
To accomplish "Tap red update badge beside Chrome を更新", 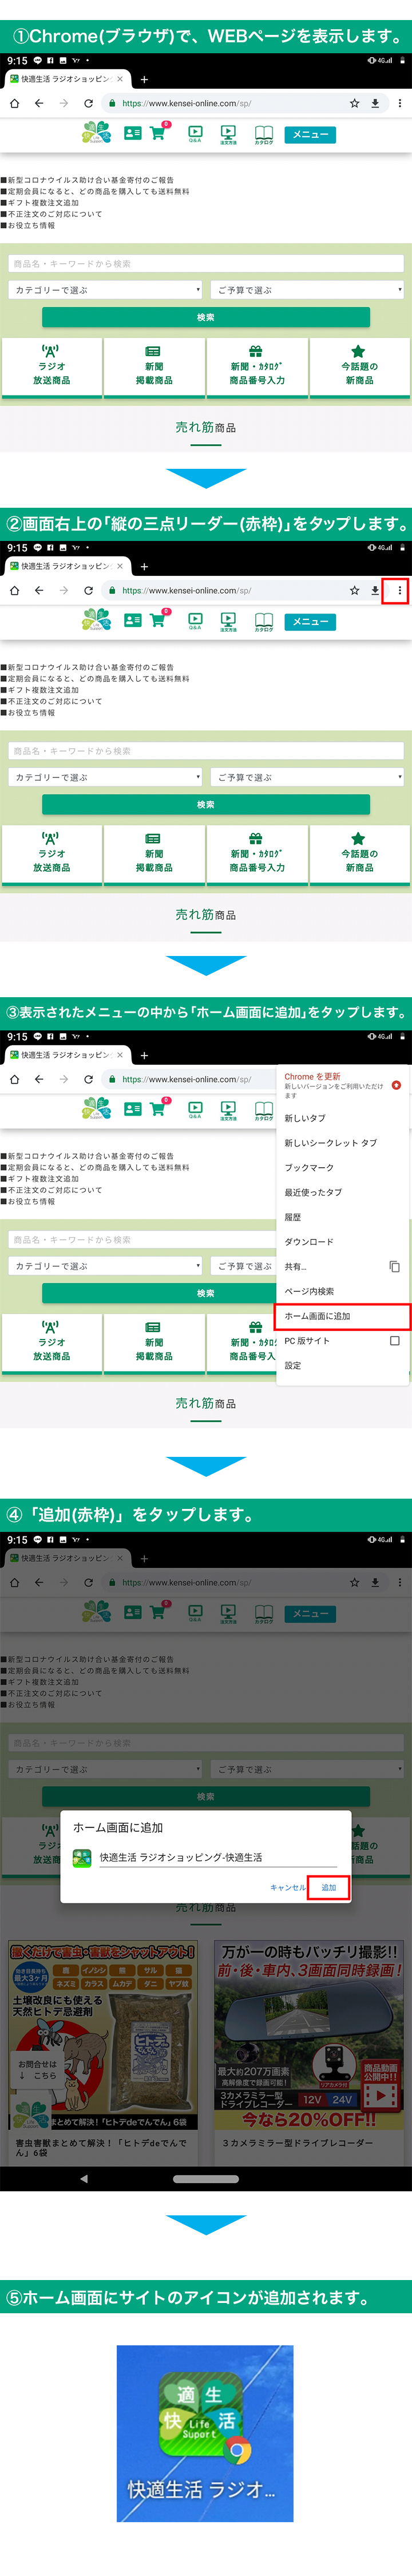I will click(x=396, y=1085).
